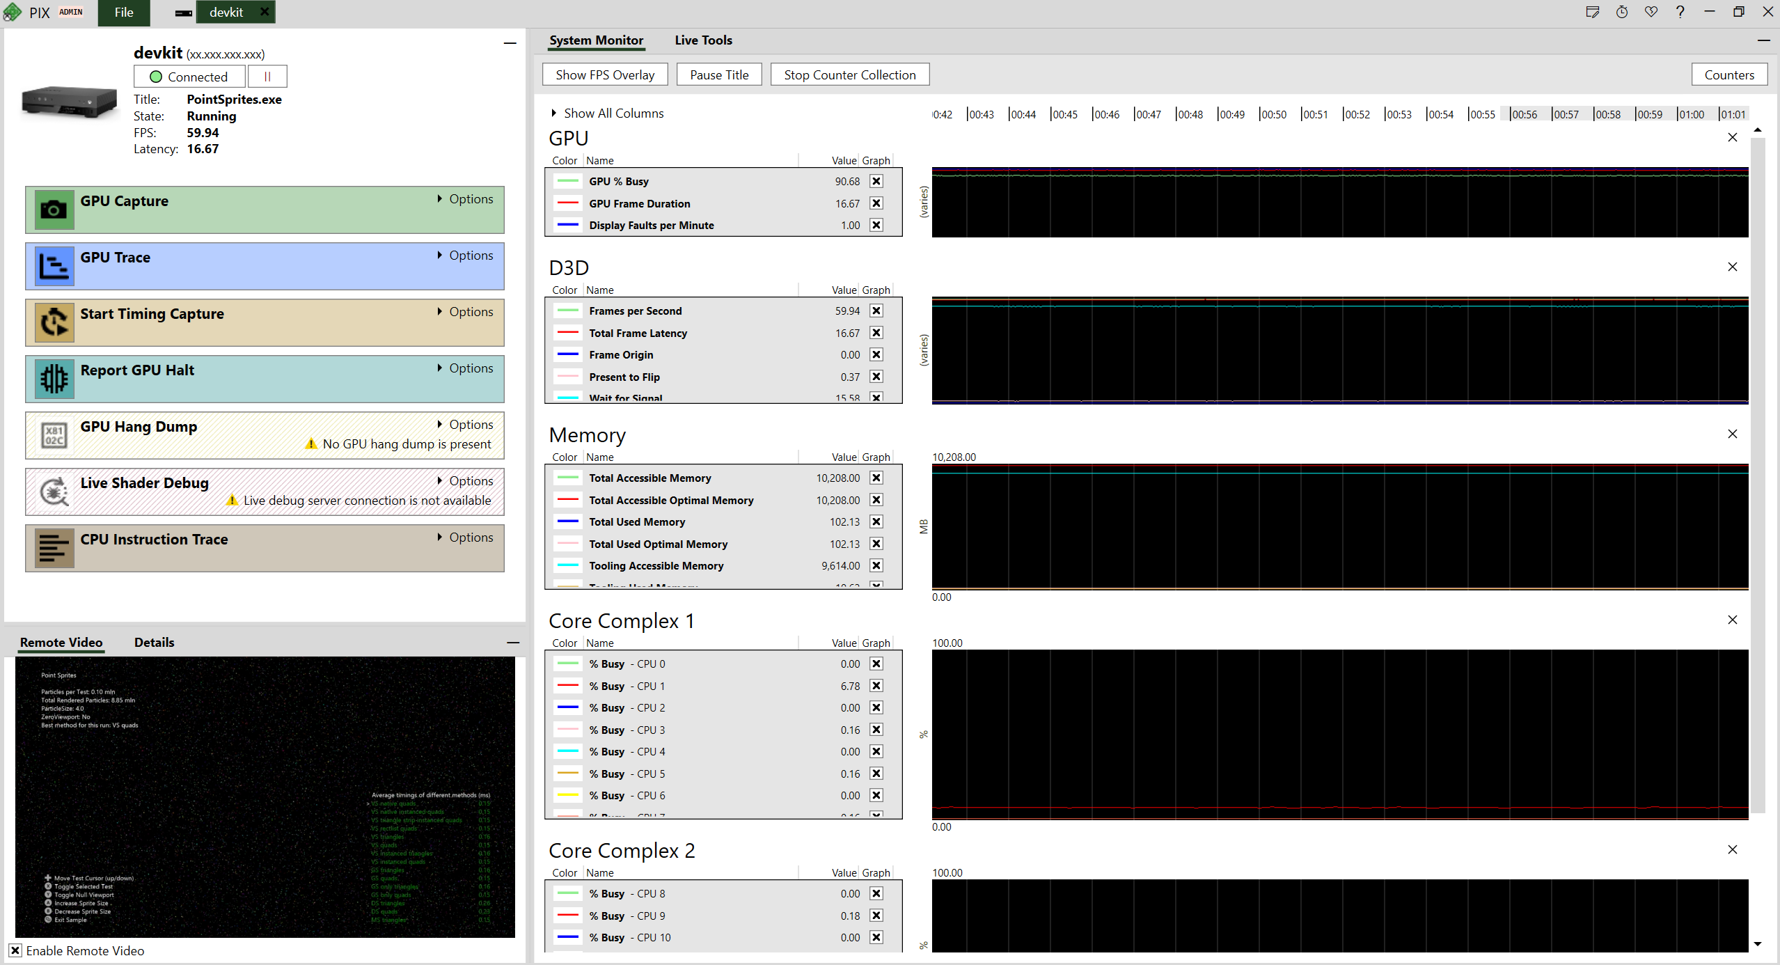Screen dimensions: 1780x965
Task: Click the heart icon in the title bar
Action: (x=1651, y=12)
